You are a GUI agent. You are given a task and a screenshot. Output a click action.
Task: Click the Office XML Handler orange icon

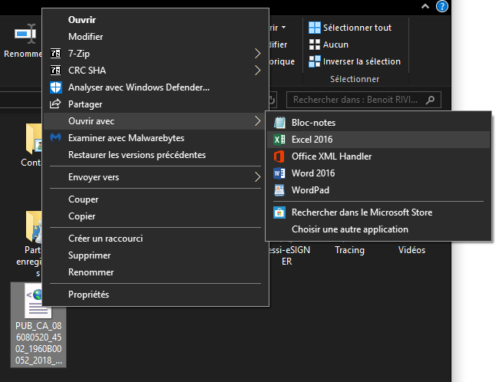pos(279,156)
